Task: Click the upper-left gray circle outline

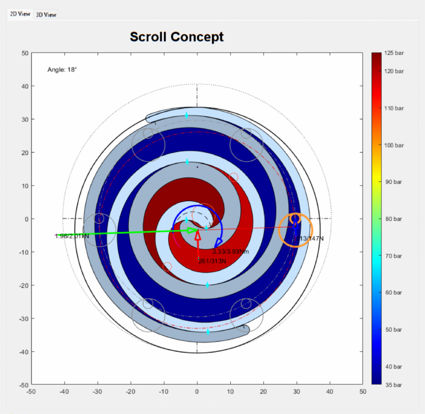Action: [x=148, y=145]
